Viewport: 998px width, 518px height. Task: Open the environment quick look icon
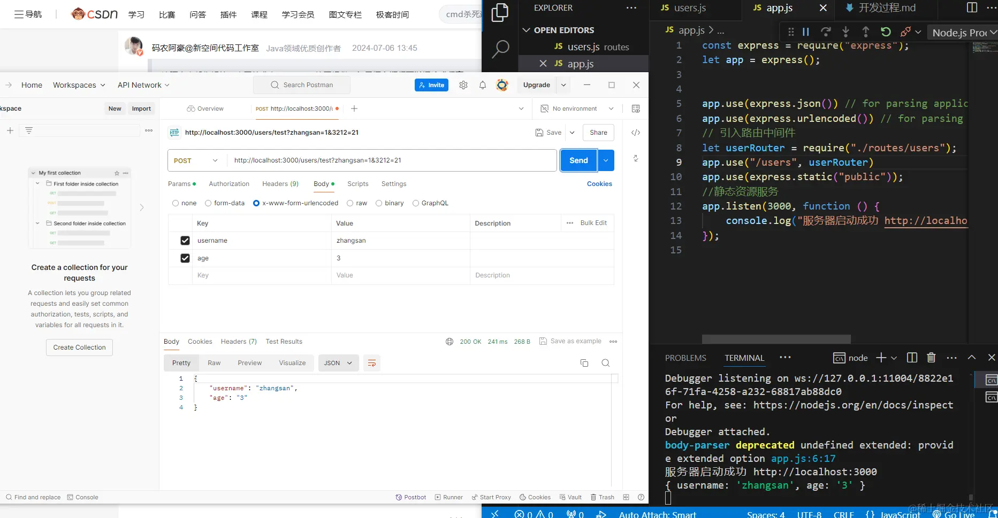(636, 109)
